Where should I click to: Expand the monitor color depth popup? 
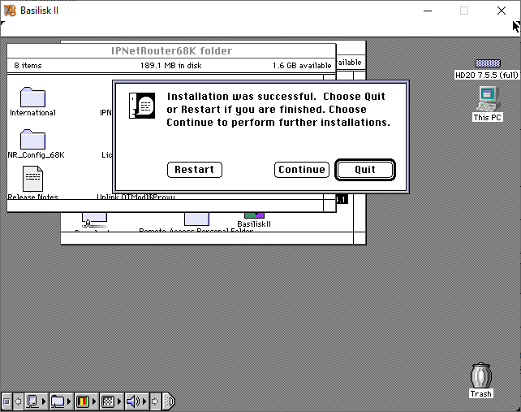pyautogui.click(x=83, y=401)
